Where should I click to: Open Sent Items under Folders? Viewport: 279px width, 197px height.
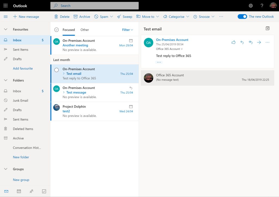(x=25, y=119)
